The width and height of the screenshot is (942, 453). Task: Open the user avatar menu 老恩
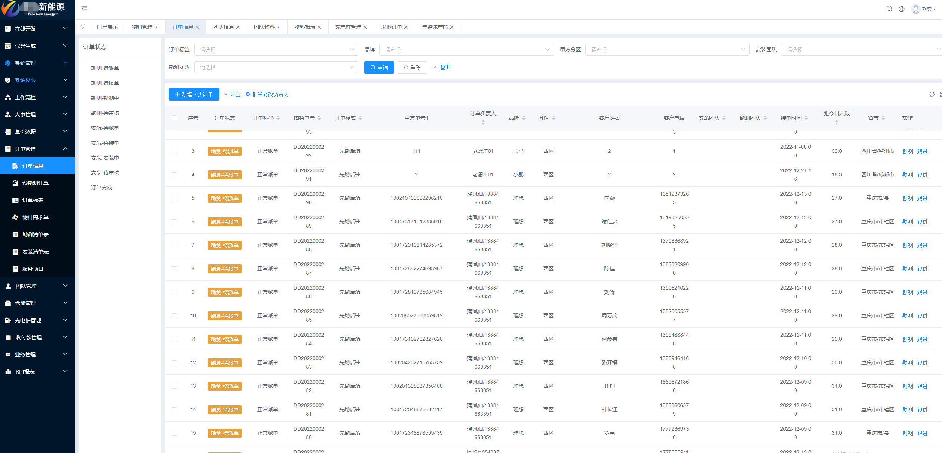[924, 9]
